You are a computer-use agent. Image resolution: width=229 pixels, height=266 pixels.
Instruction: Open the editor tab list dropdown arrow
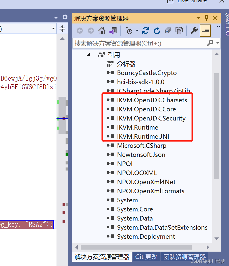pos(56,18)
